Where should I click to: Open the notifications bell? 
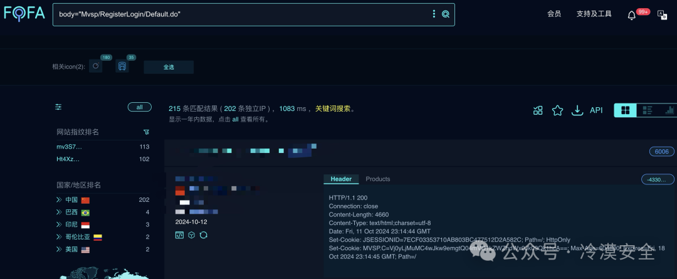pyautogui.click(x=631, y=15)
